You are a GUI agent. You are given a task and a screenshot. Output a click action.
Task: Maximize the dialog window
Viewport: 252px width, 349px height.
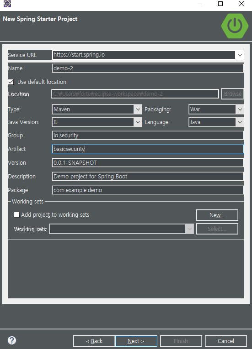(220, 4)
